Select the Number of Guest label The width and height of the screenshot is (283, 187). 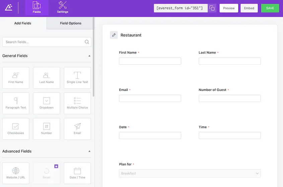coord(212,90)
